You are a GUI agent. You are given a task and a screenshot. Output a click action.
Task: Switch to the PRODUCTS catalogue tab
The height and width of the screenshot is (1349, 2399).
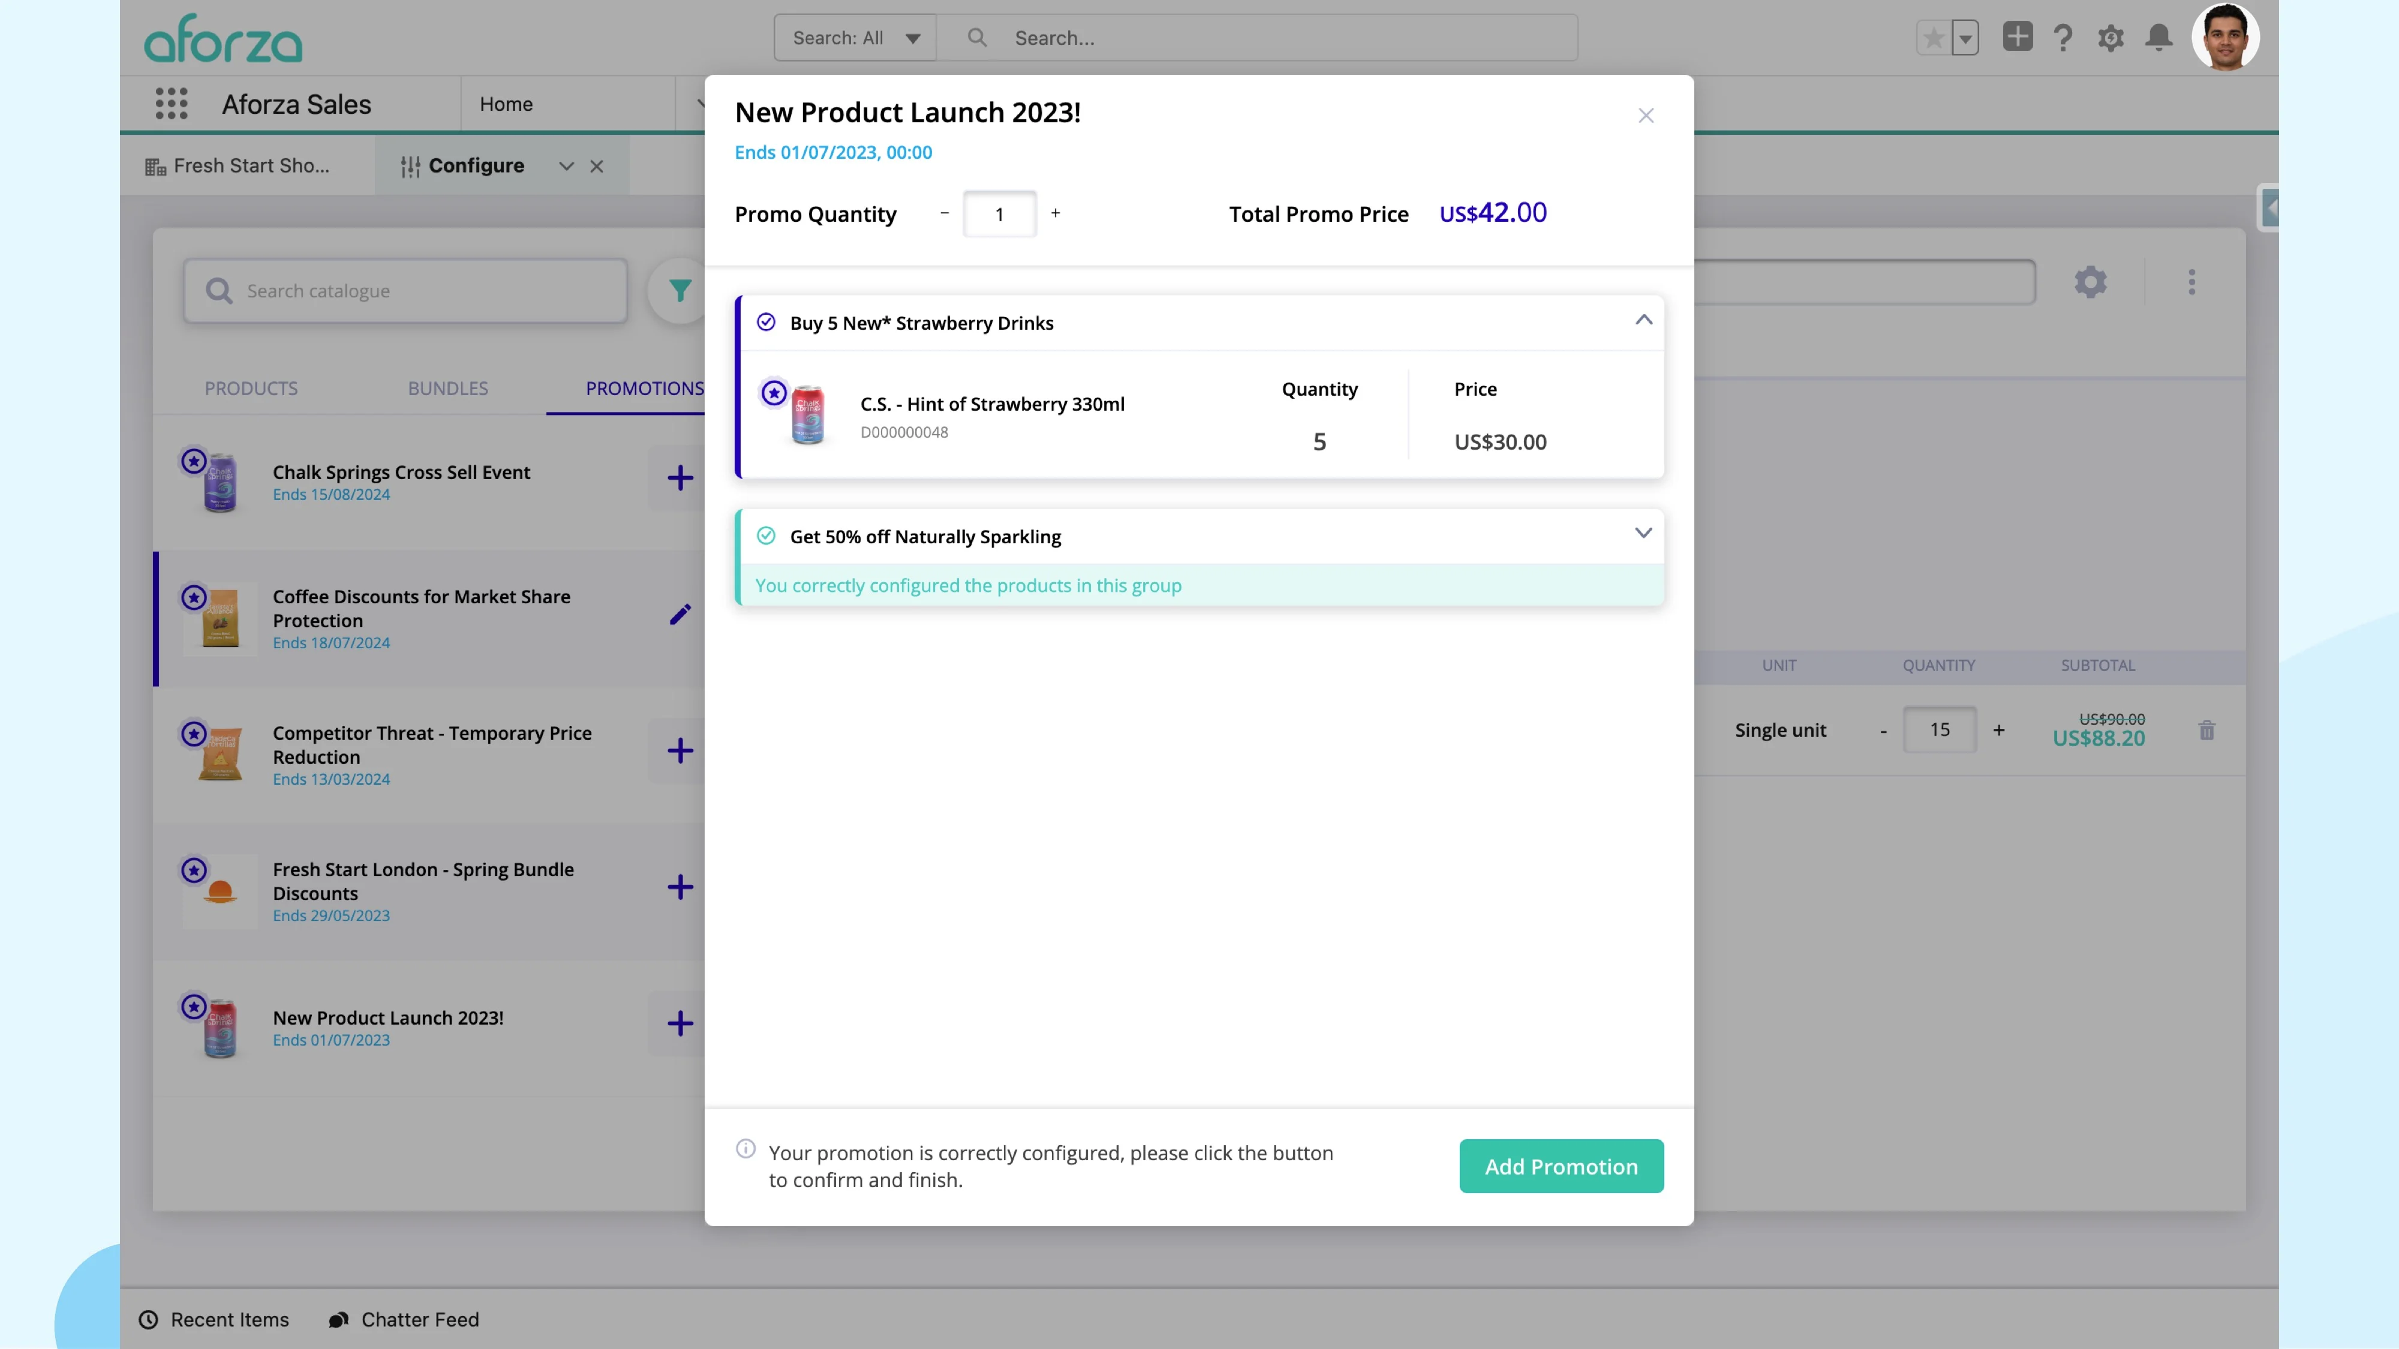pyautogui.click(x=251, y=389)
